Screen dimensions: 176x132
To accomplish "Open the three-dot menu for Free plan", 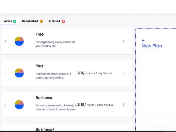I will (x=123, y=41).
